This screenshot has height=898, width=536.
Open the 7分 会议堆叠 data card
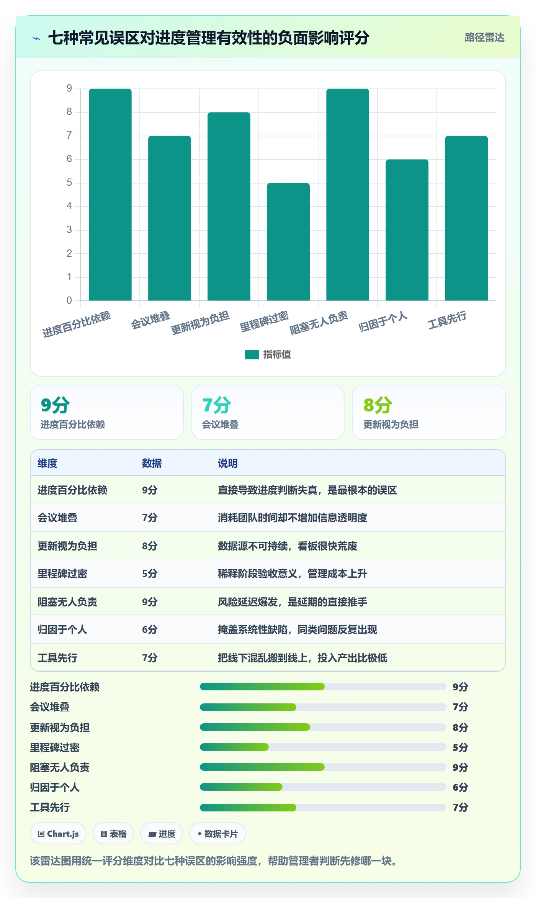[x=268, y=412]
